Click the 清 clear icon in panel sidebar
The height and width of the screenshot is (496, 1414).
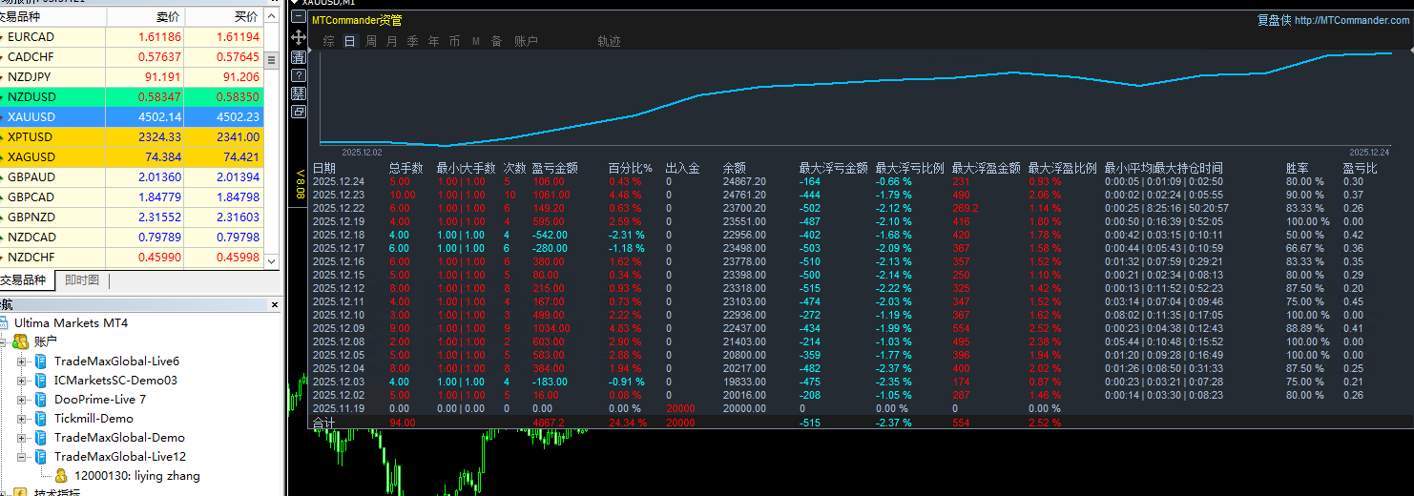(299, 56)
